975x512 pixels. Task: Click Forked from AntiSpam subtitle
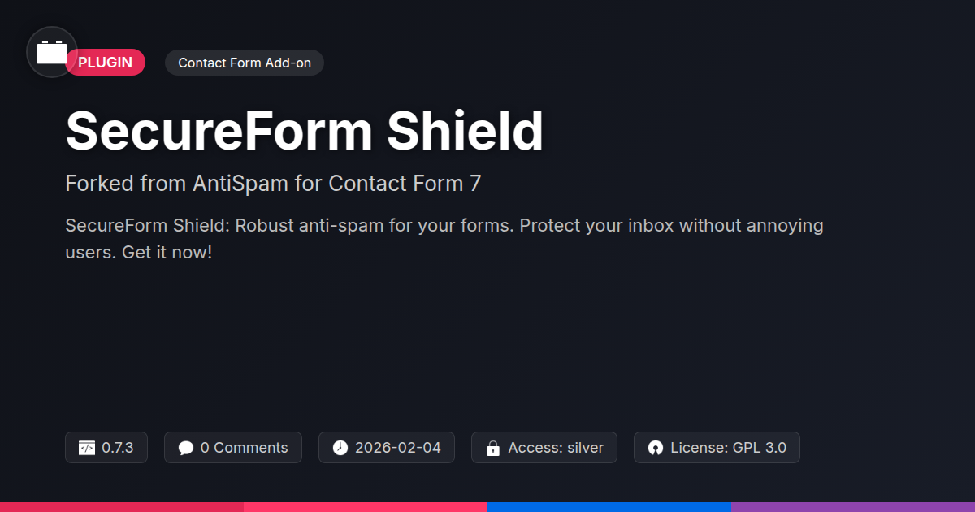coord(273,184)
